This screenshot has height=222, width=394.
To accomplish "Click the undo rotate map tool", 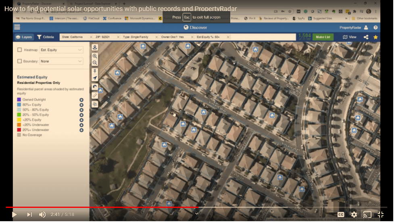I will point(95,87).
